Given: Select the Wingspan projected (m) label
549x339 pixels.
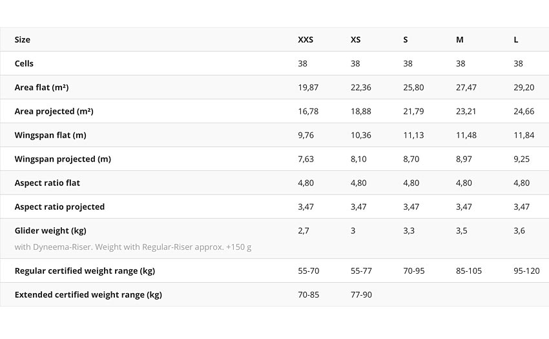Looking at the screenshot, I should pos(63,159).
